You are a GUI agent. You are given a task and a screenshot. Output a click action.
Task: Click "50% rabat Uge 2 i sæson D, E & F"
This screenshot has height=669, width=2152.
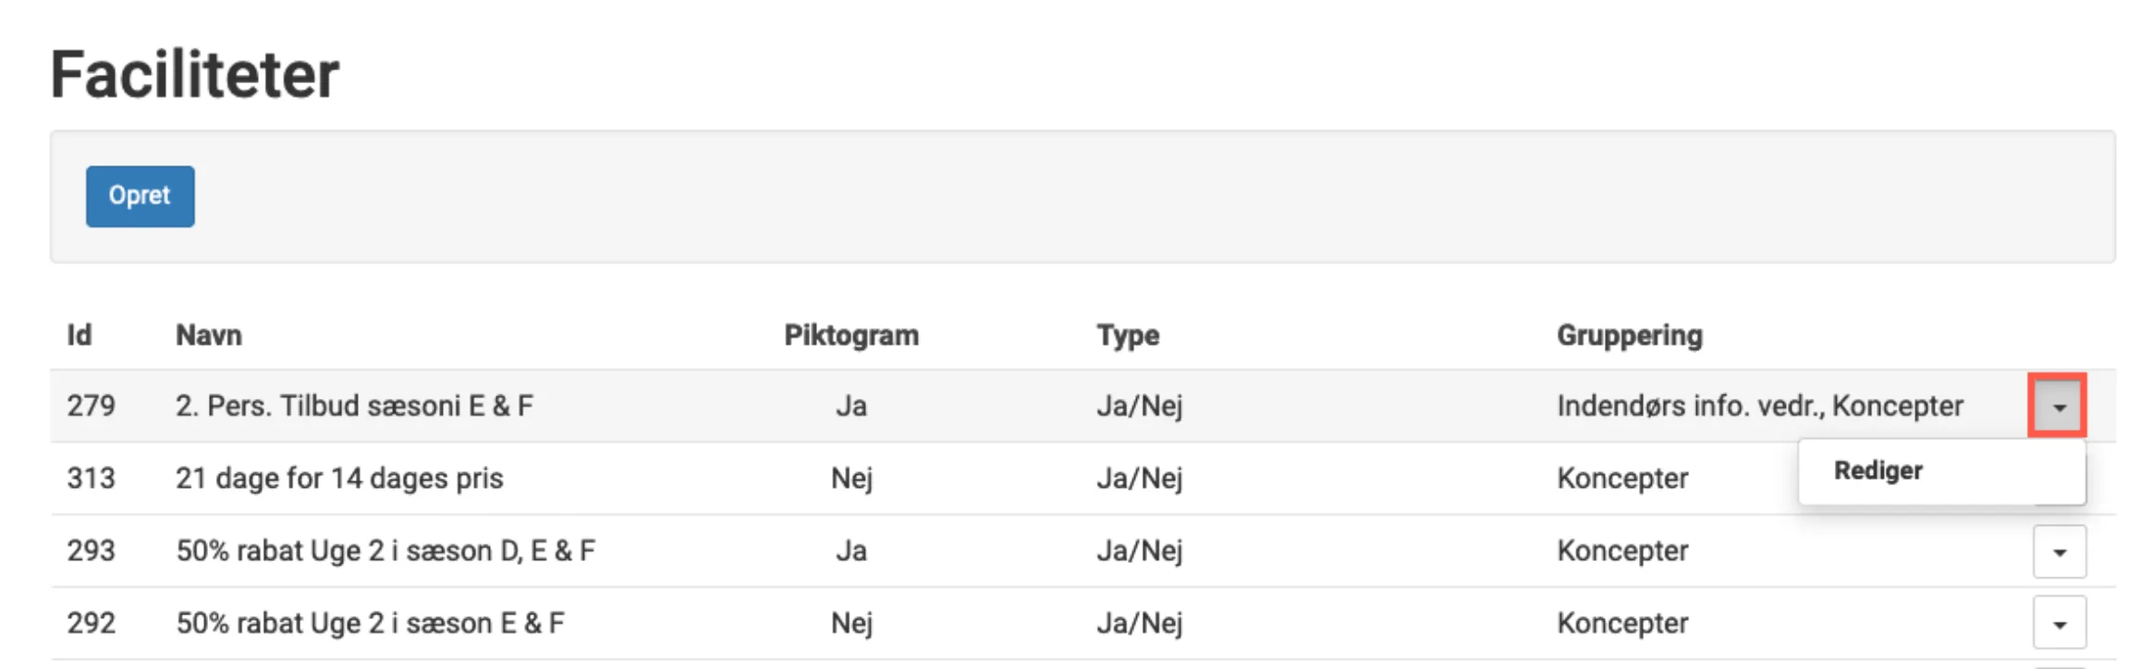click(x=385, y=551)
